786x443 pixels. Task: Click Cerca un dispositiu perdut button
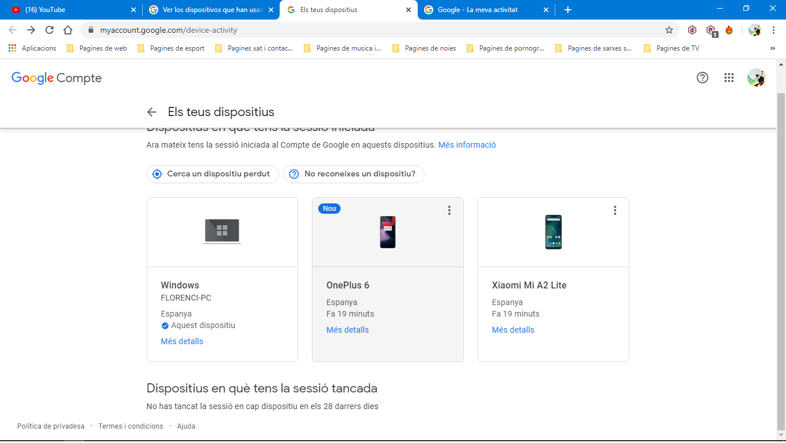click(x=213, y=174)
